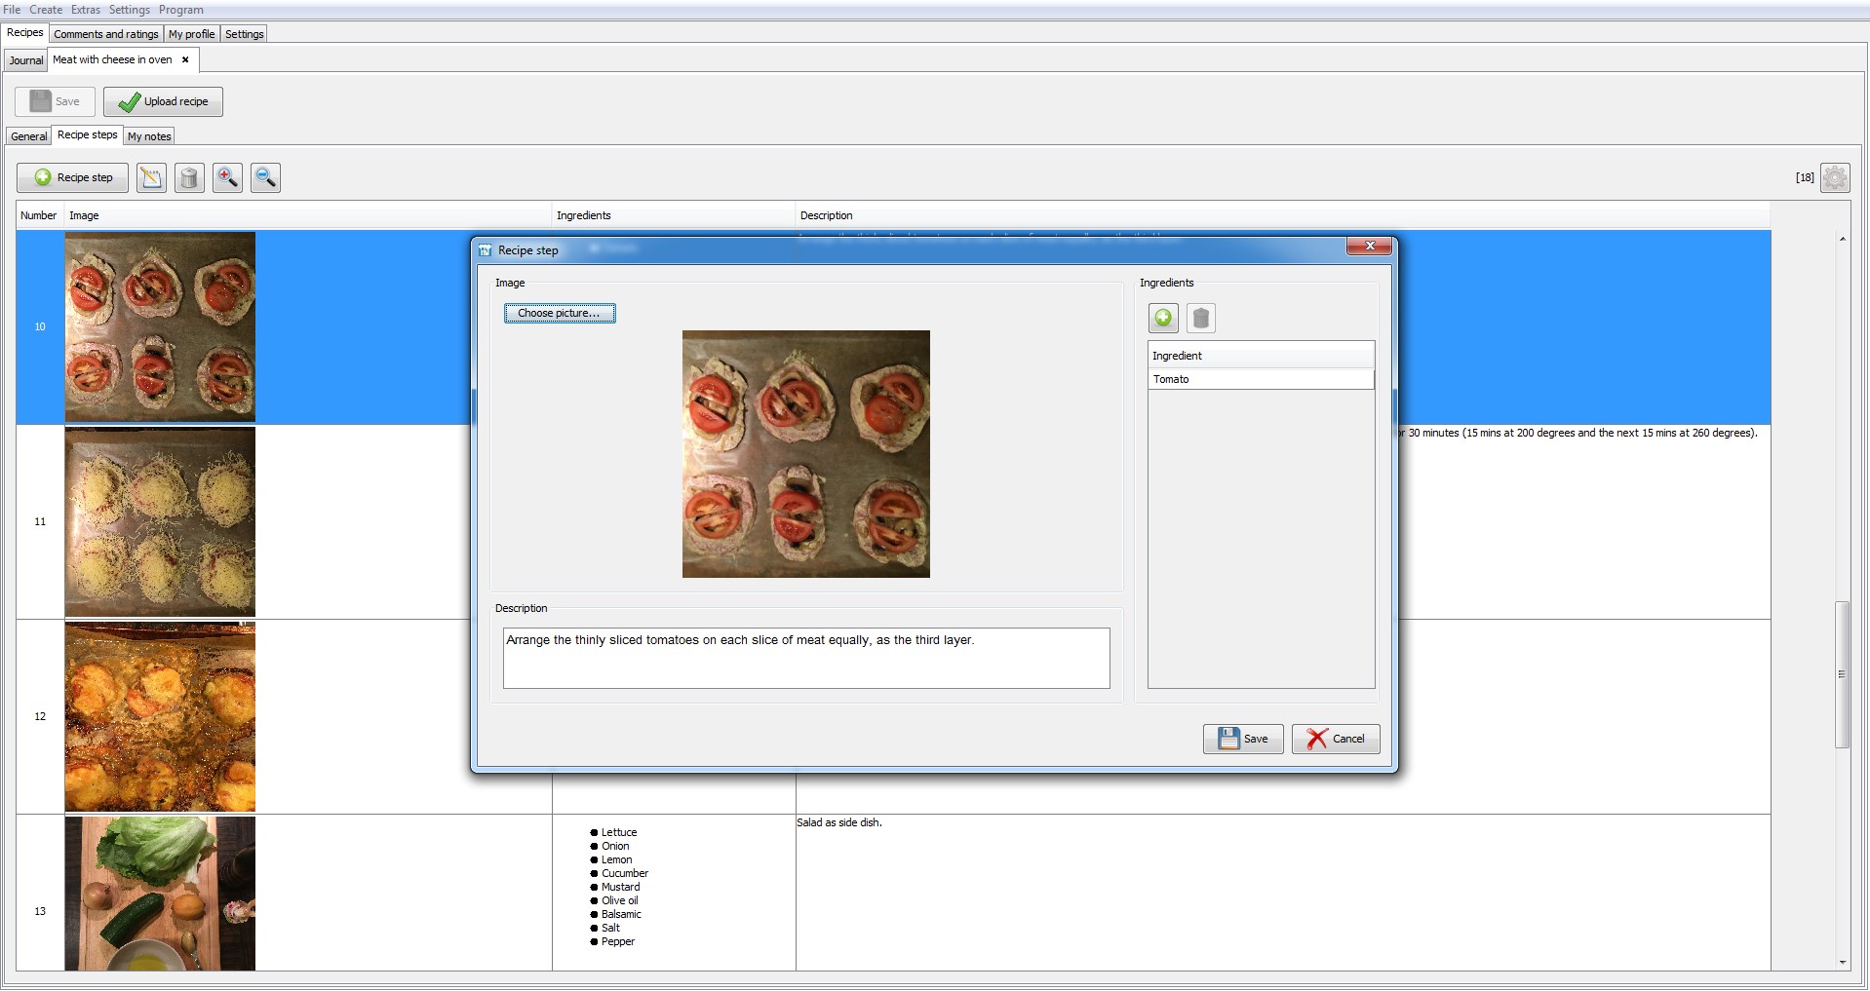This screenshot has height=991, width=1870.
Task: Click the delete recipe step trash icon
Action: (189, 177)
